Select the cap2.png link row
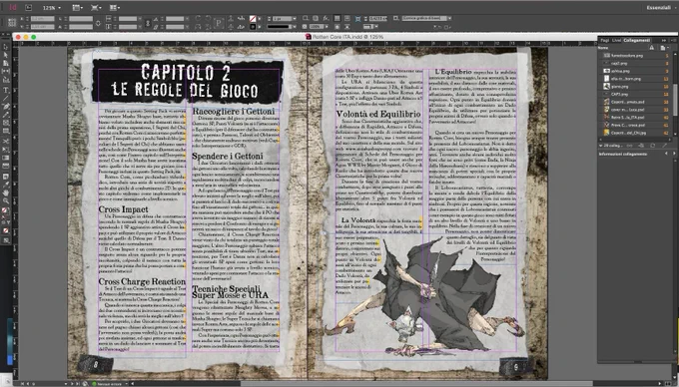The image size is (679, 387). tap(636, 63)
